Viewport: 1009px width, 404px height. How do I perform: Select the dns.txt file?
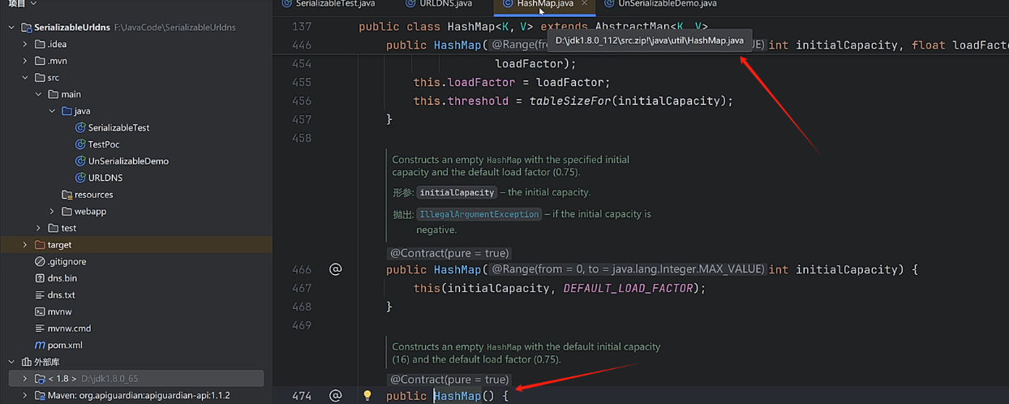coord(61,295)
